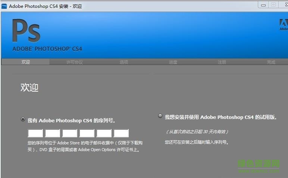
Task: Open the 进度 step tab
Action: (x=173, y=62)
